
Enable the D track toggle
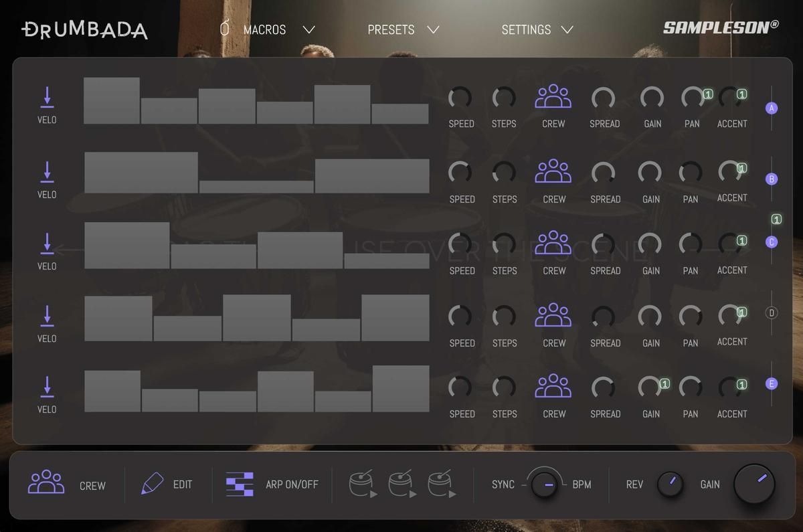(x=772, y=313)
